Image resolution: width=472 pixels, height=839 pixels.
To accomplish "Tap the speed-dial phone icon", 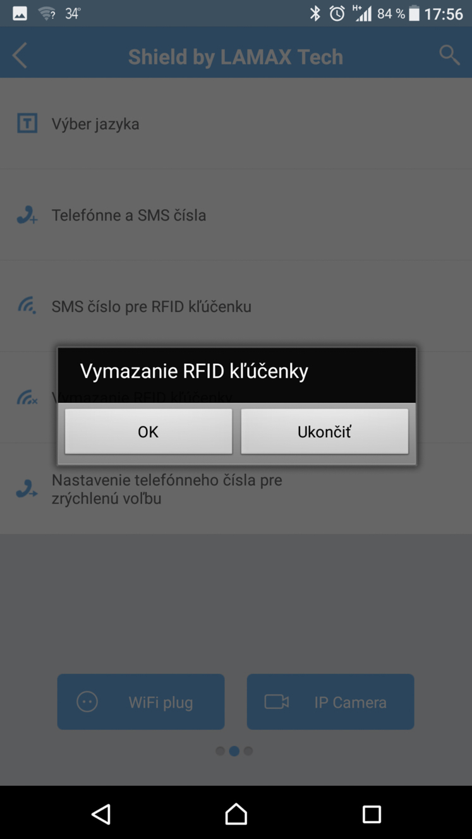I will (x=27, y=489).
